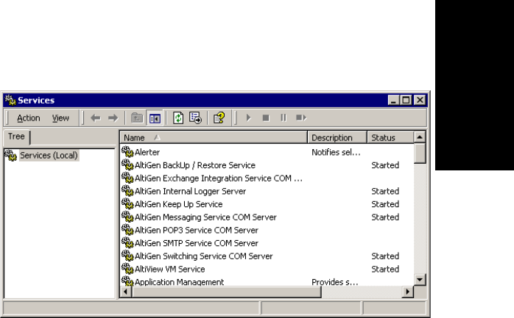The image size is (514, 318).
Task: Click the vertical scrollbar up arrow
Action: click(420, 137)
